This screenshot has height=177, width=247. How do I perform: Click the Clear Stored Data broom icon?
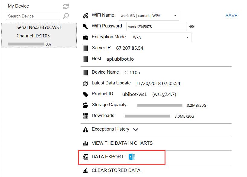tap(85, 170)
